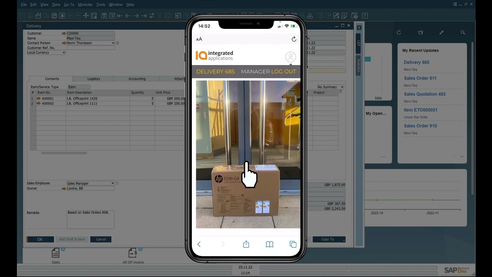The image size is (492, 277).
Task: Open the Tools menu
Action: pyautogui.click(x=101, y=5)
